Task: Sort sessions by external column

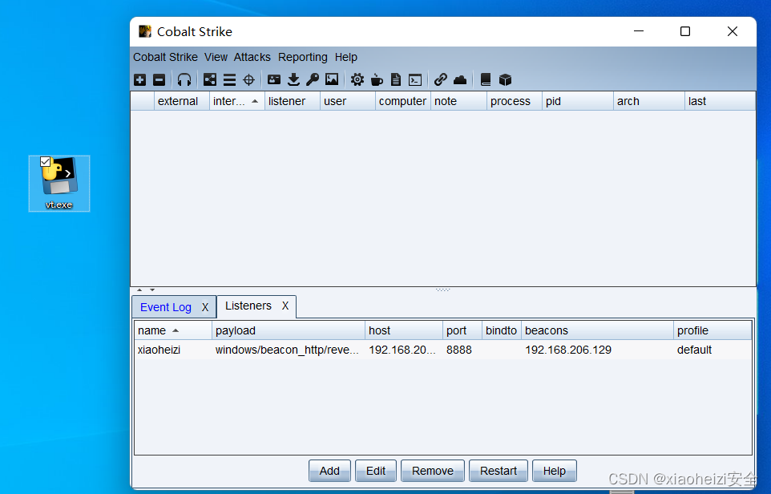Action: coord(181,101)
